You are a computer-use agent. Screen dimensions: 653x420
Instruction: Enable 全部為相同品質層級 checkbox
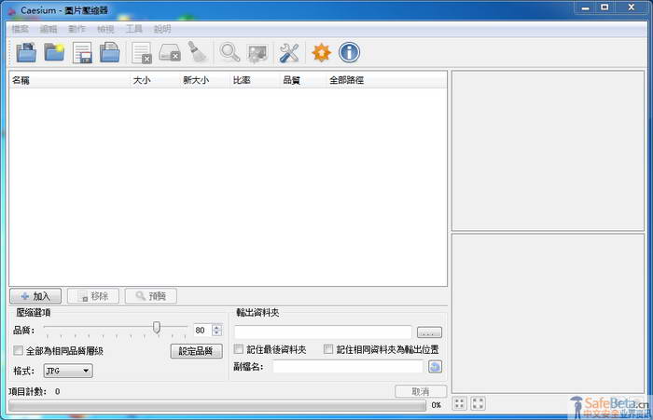coord(18,350)
